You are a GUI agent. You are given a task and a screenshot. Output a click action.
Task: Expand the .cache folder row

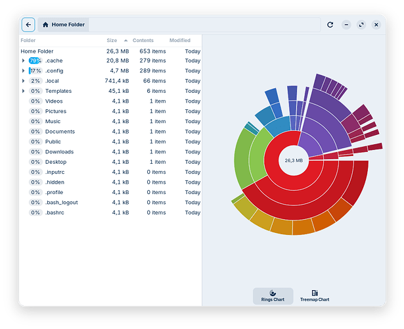click(24, 61)
